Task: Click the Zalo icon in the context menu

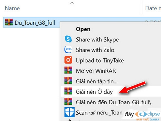Action: [68, 50]
